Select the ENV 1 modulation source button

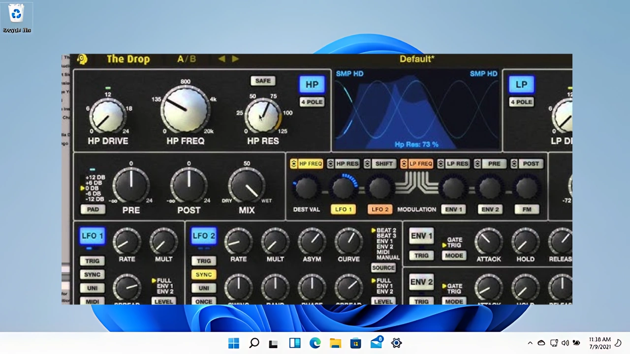click(454, 209)
